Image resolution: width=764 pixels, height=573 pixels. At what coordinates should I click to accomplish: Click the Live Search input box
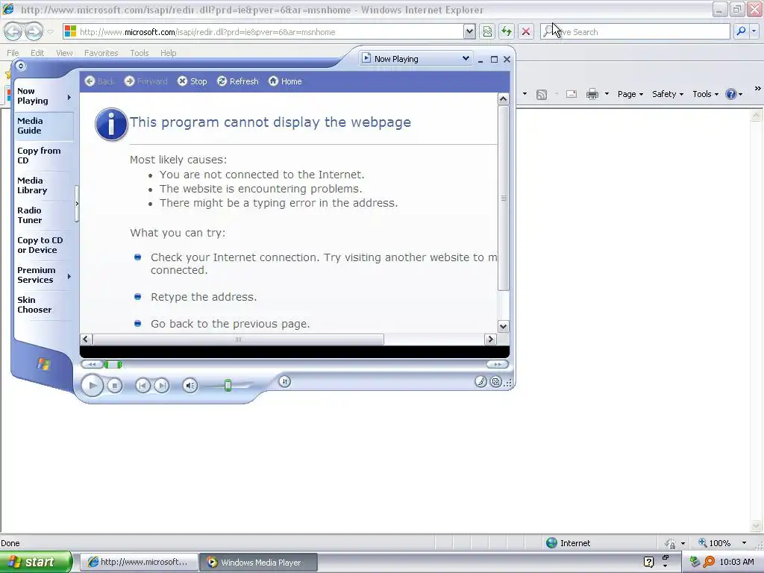coord(636,31)
